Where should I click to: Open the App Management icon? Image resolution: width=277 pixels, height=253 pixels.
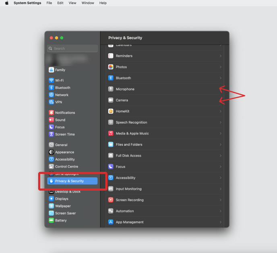pos(111,222)
